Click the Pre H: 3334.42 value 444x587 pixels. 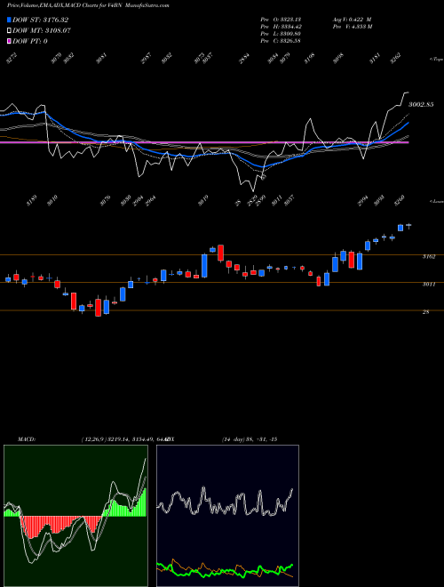point(281,26)
